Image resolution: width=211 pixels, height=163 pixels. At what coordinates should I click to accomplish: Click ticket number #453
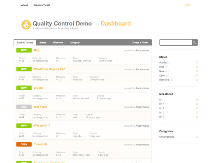pyautogui.click(x=22, y=98)
